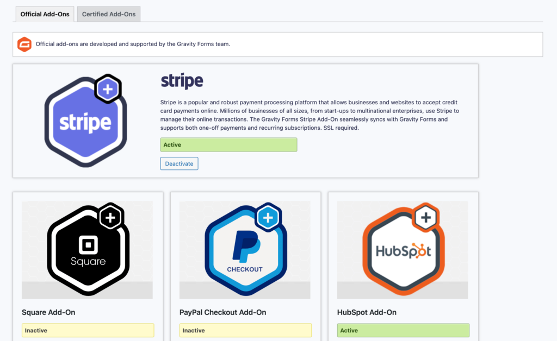Click the Square hexagon add-on icon

tap(88, 251)
